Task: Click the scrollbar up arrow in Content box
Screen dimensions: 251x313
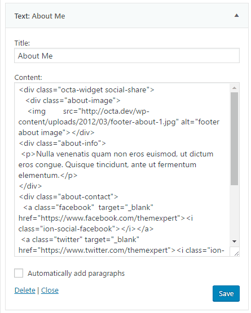Action: 234,88
